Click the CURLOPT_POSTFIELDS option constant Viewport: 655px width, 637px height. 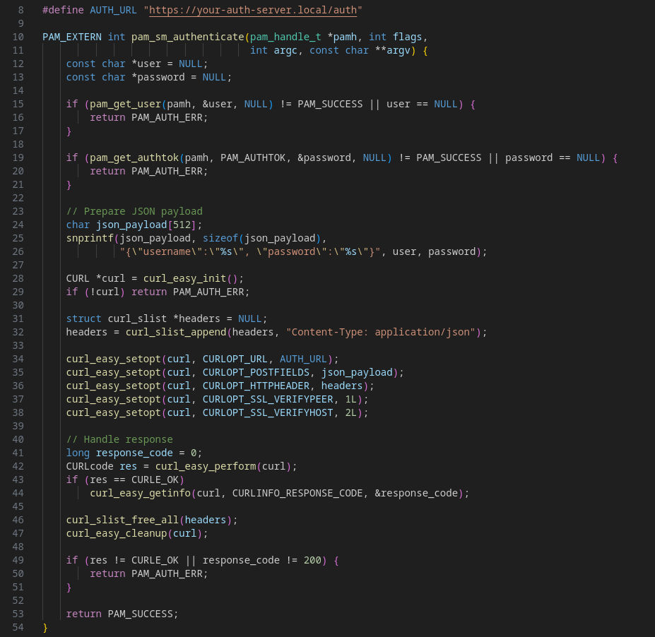click(256, 372)
